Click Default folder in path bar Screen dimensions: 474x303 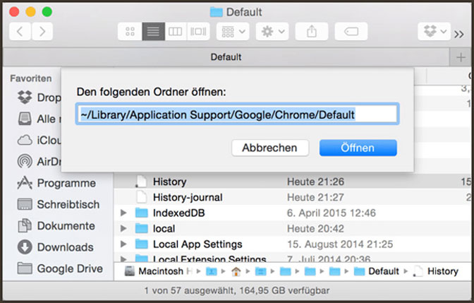click(x=377, y=271)
